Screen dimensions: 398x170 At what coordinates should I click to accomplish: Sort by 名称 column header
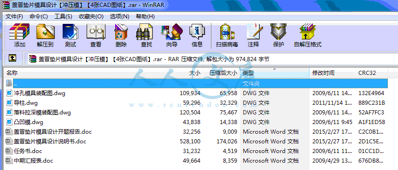click(x=85, y=73)
